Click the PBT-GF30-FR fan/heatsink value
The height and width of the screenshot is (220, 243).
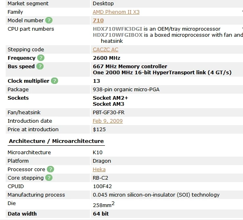[109, 113]
